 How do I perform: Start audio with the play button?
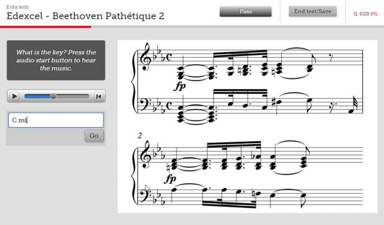click(14, 96)
